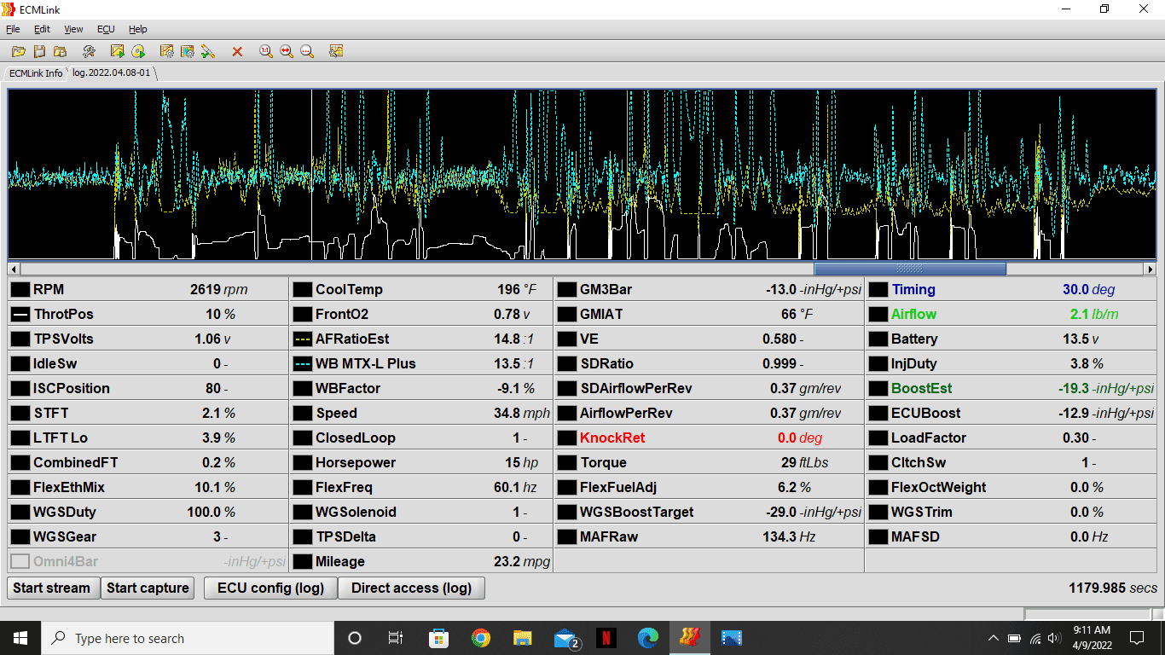The height and width of the screenshot is (655, 1165).
Task: Open the View menu
Action: point(74,29)
